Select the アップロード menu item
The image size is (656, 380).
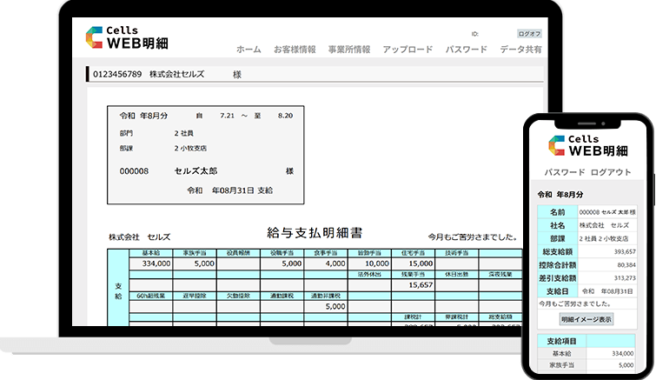pos(408,50)
